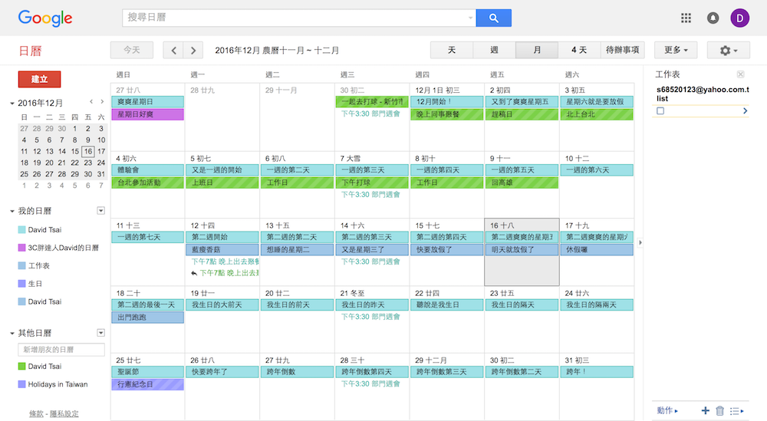This screenshot has height=421, width=767.
Task: Click the 新增朋友的日曆 input field
Action: click(61, 350)
